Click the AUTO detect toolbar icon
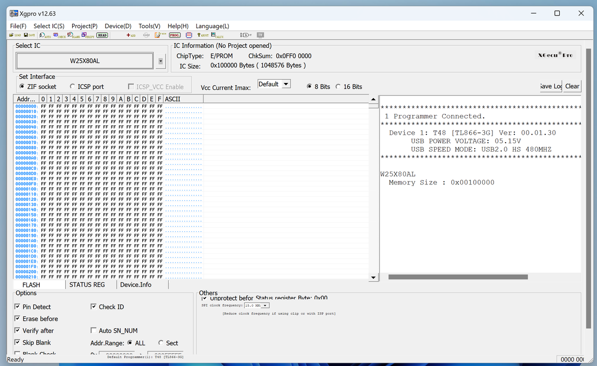 click(x=45, y=35)
